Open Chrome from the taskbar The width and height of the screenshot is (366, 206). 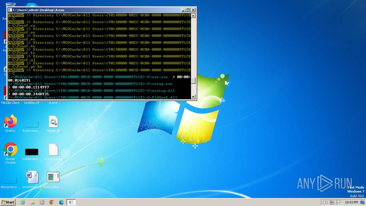52,202
